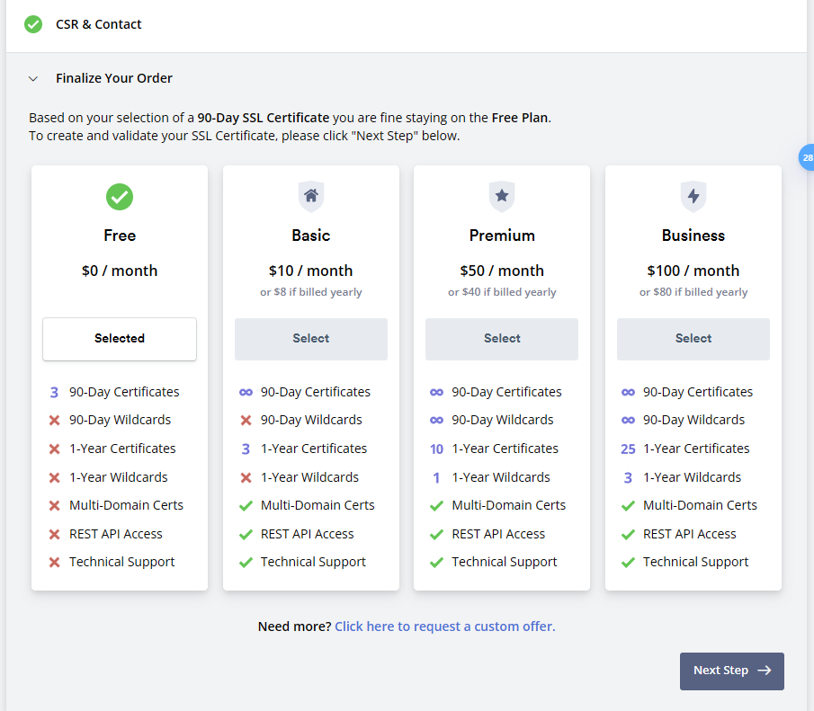Click 'or $8 if billed yearly' text
Image resolution: width=814 pixels, height=711 pixels.
point(311,292)
